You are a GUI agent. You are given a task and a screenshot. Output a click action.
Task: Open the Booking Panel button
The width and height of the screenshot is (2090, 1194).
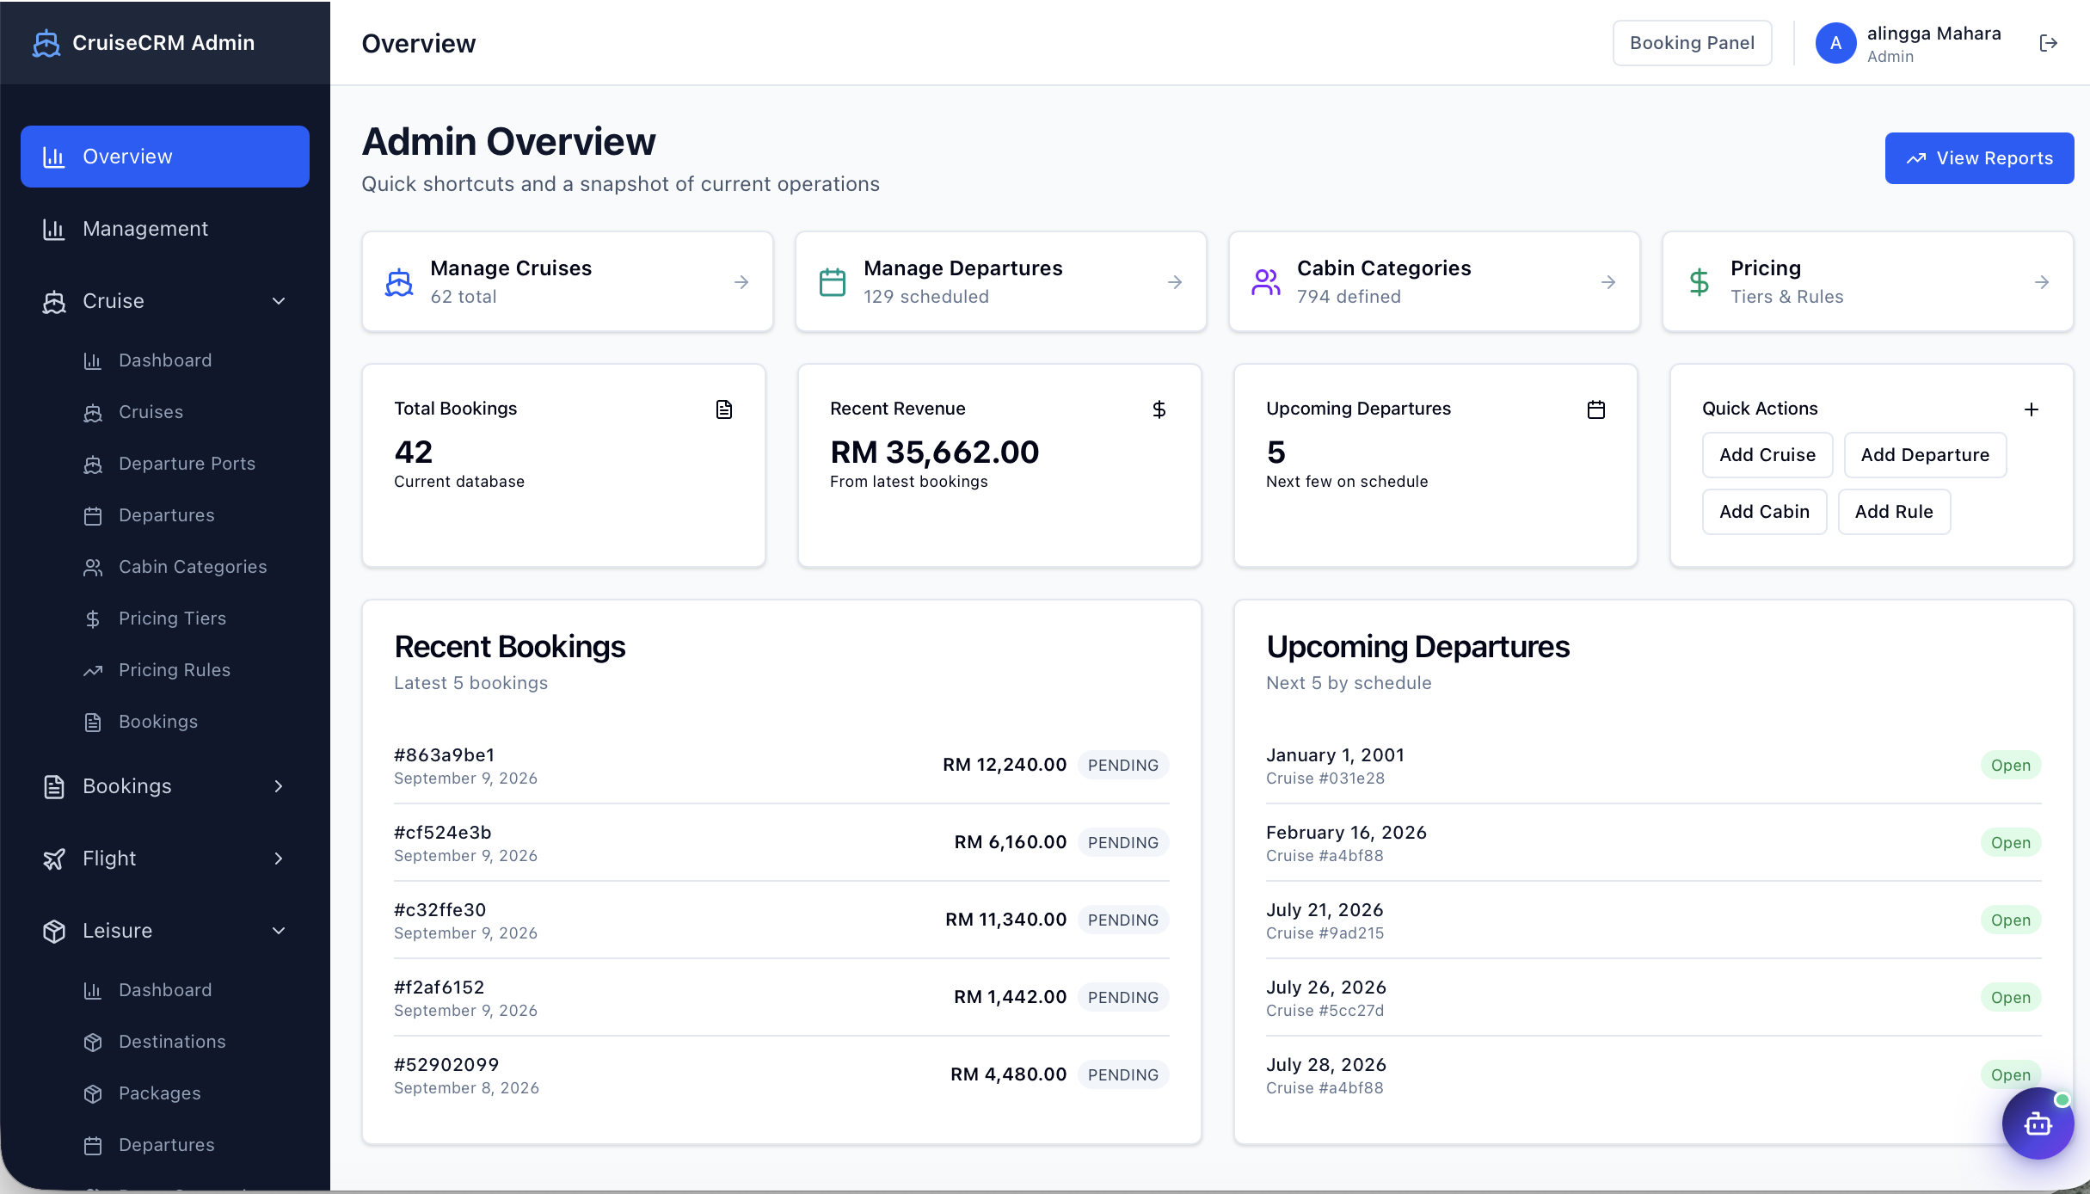pyautogui.click(x=1692, y=43)
